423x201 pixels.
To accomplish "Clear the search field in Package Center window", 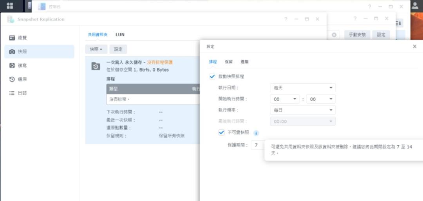I will click(x=334, y=35).
